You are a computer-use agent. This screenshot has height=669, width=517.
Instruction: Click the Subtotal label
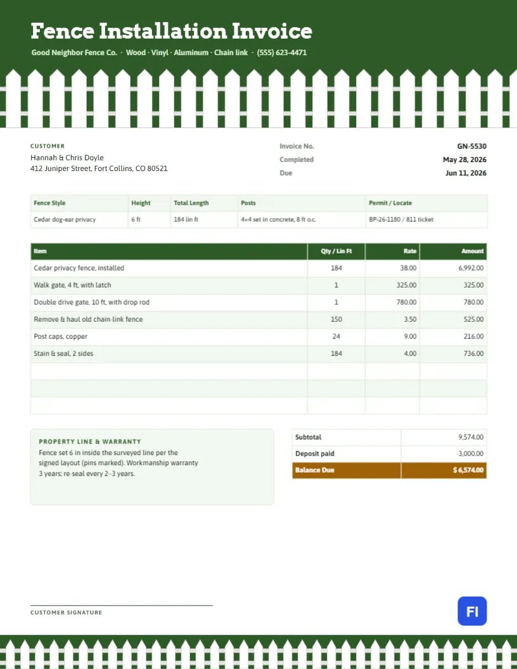coord(308,437)
